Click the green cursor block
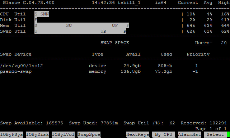Screen dimensions: 230x138 point(228,134)
